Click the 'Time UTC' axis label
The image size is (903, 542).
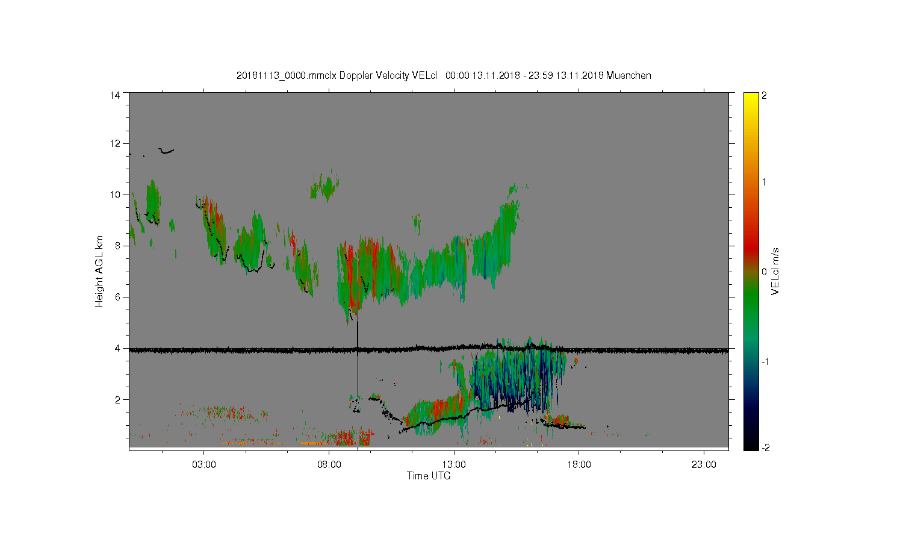[x=429, y=476]
